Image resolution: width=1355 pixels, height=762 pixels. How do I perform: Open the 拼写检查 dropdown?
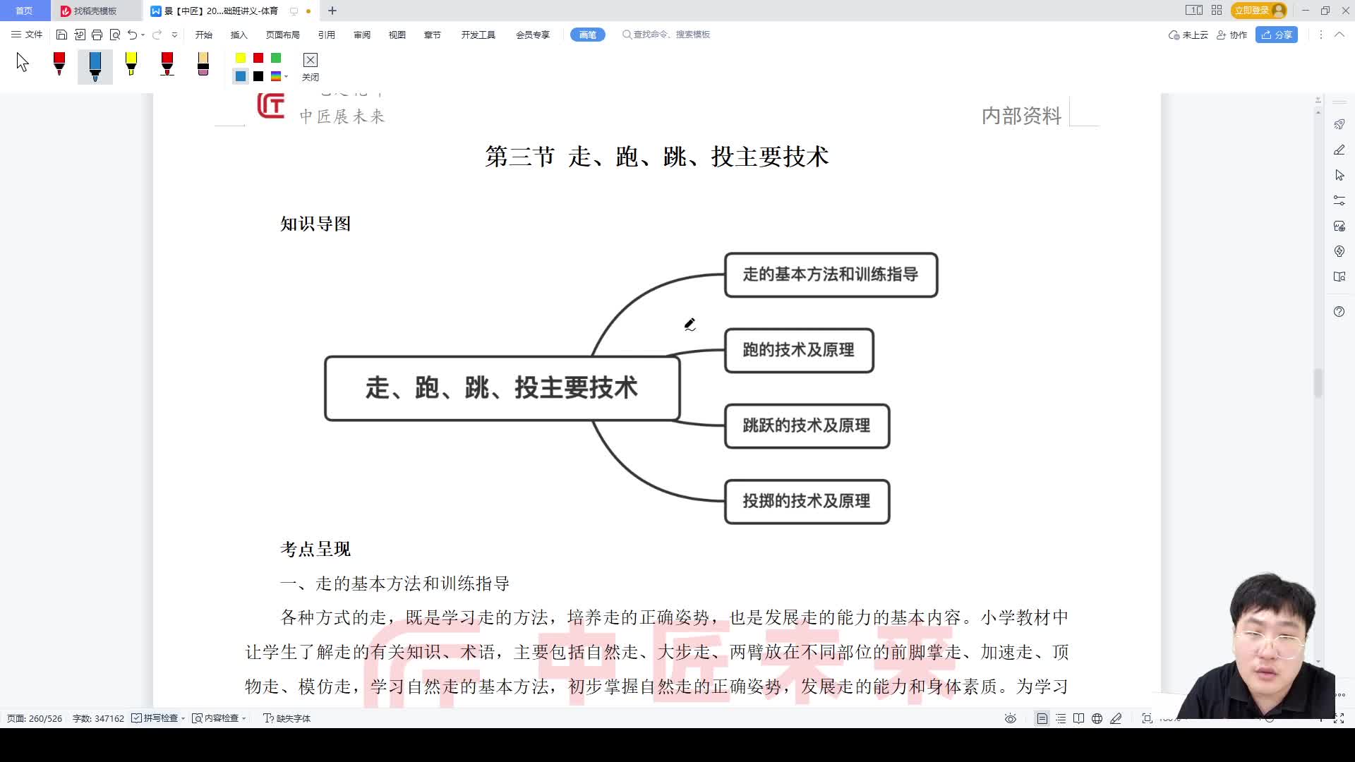click(x=182, y=718)
